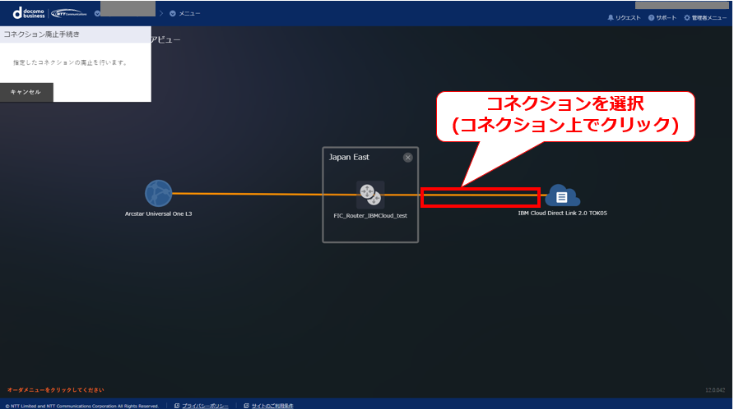Click the breadcrumb chevron before メニュー
Screen dimensions: 734x409
tap(161, 14)
